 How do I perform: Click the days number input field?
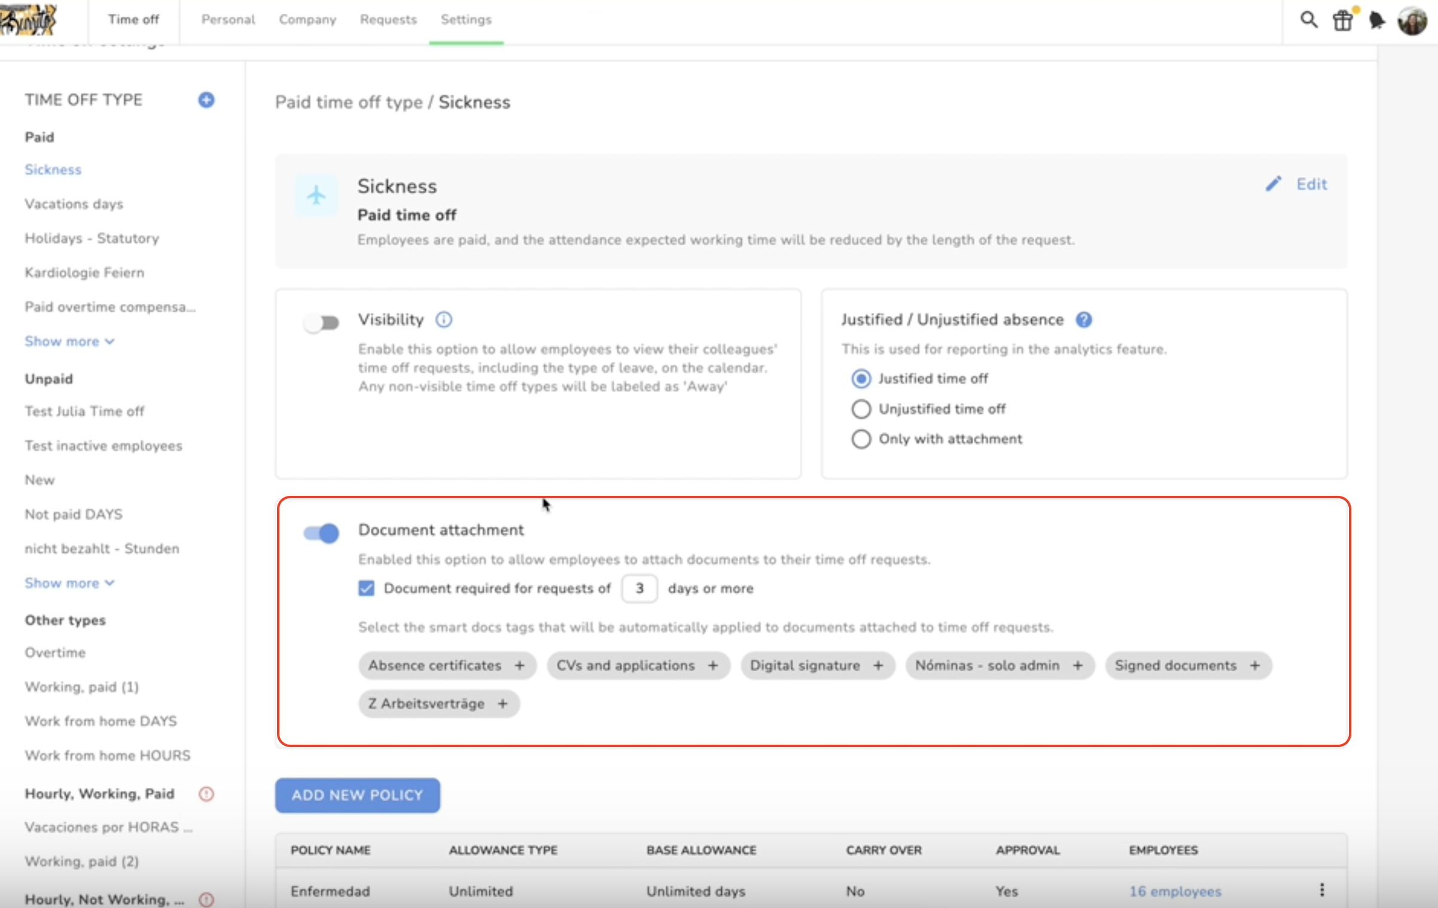point(639,589)
